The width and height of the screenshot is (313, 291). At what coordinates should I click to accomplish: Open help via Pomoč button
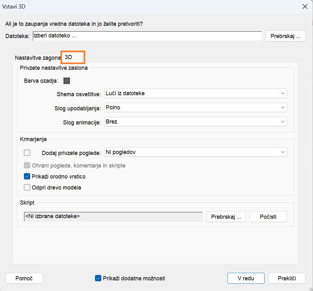point(24,278)
